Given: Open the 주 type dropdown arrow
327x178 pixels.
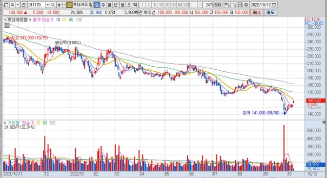Looking at the screenshot, I should click(x=18, y=5).
